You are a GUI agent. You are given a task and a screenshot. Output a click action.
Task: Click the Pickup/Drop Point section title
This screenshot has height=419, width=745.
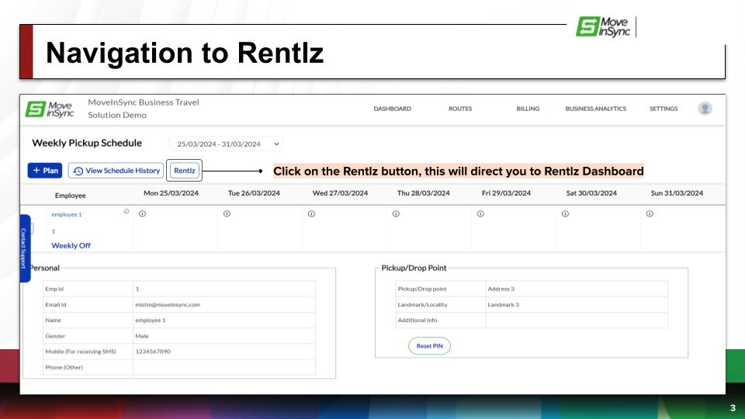point(414,268)
